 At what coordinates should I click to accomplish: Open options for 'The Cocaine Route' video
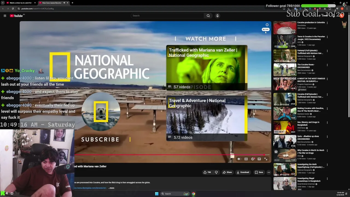click(x=327, y=65)
